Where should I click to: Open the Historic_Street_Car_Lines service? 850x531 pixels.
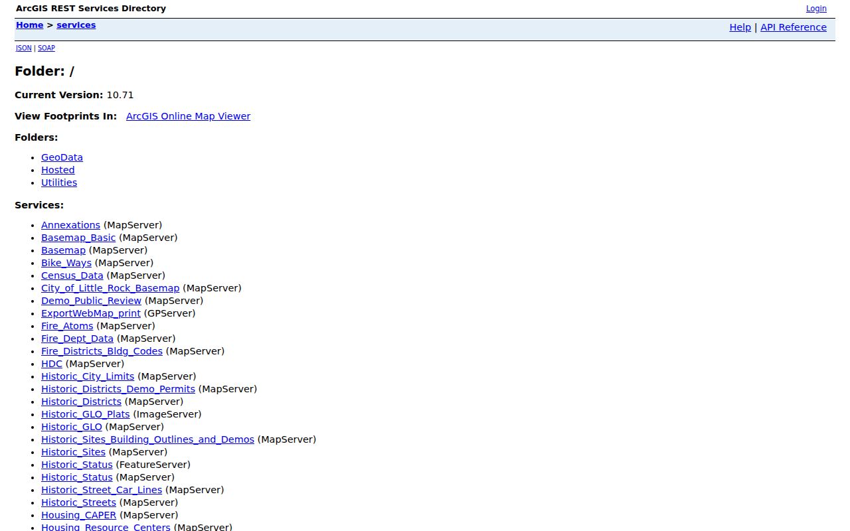[x=102, y=490]
